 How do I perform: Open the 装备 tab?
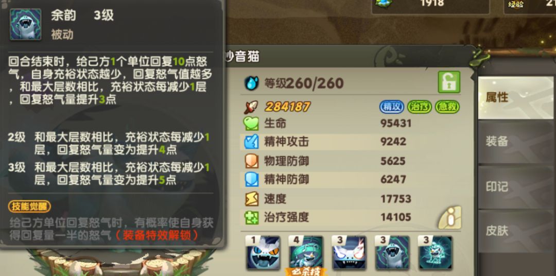[x=516, y=142]
